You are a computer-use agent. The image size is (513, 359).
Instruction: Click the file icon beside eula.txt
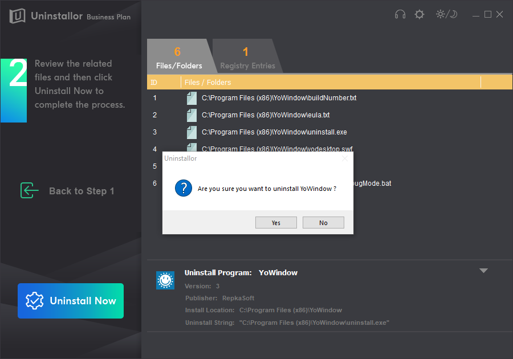192,115
